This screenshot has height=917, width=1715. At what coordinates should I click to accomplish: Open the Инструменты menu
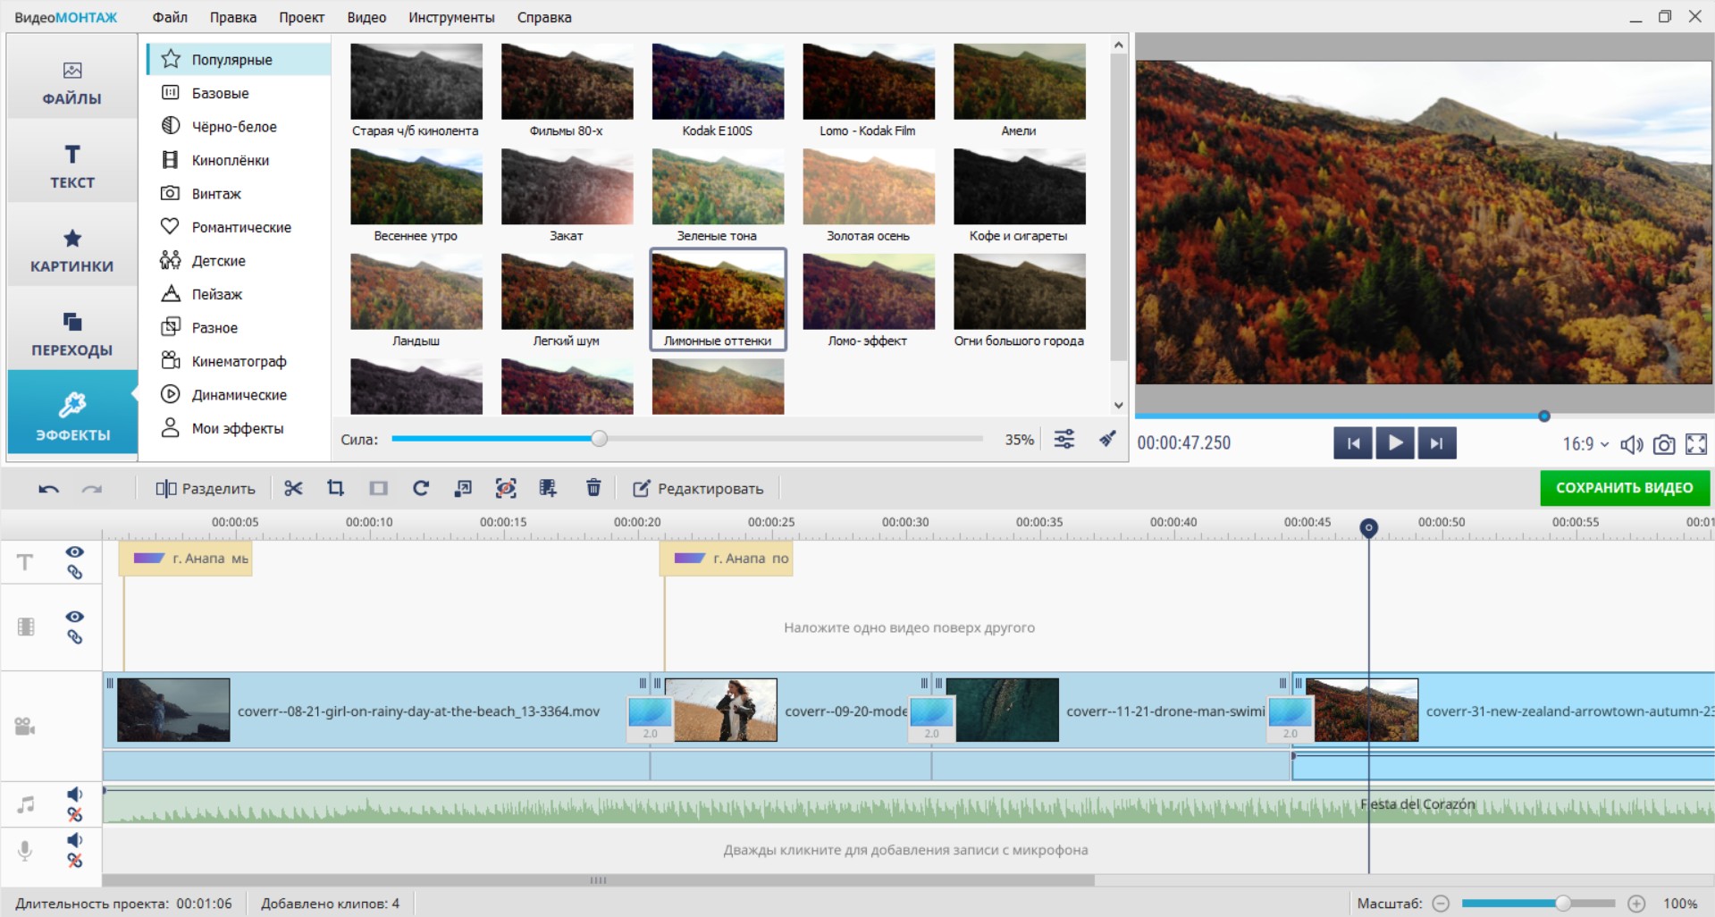pos(451,17)
